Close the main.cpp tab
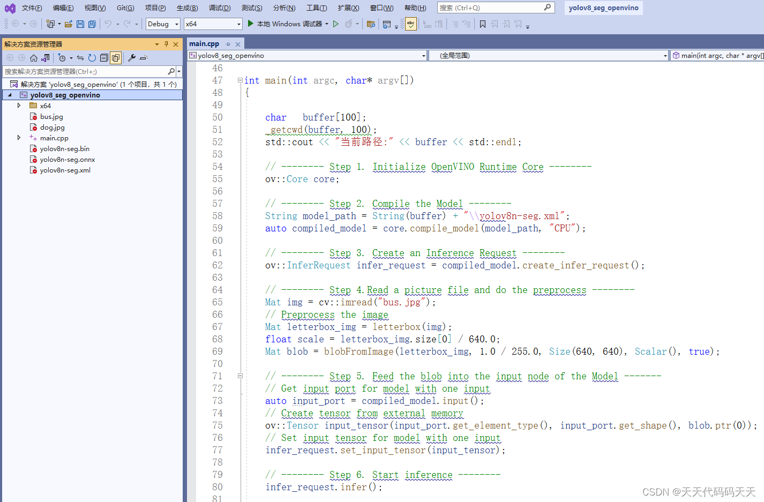764x502 pixels. point(238,44)
